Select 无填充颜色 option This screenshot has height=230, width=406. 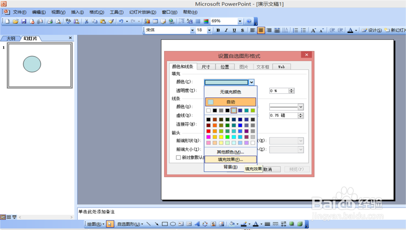click(x=231, y=92)
